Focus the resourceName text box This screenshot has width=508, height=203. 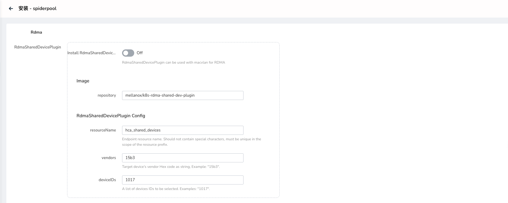point(182,130)
